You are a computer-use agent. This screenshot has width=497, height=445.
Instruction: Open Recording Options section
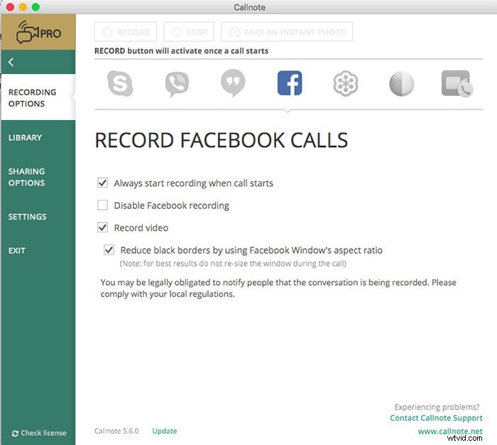tap(38, 98)
